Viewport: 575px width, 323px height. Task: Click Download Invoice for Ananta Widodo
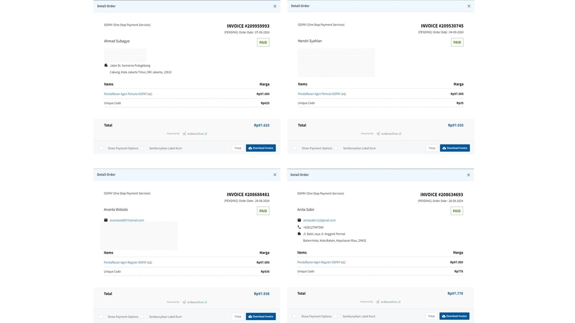[x=261, y=317]
